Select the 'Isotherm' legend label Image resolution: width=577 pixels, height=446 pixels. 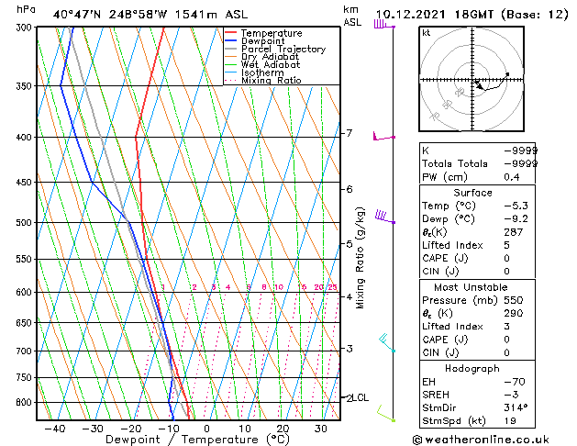coord(262,72)
